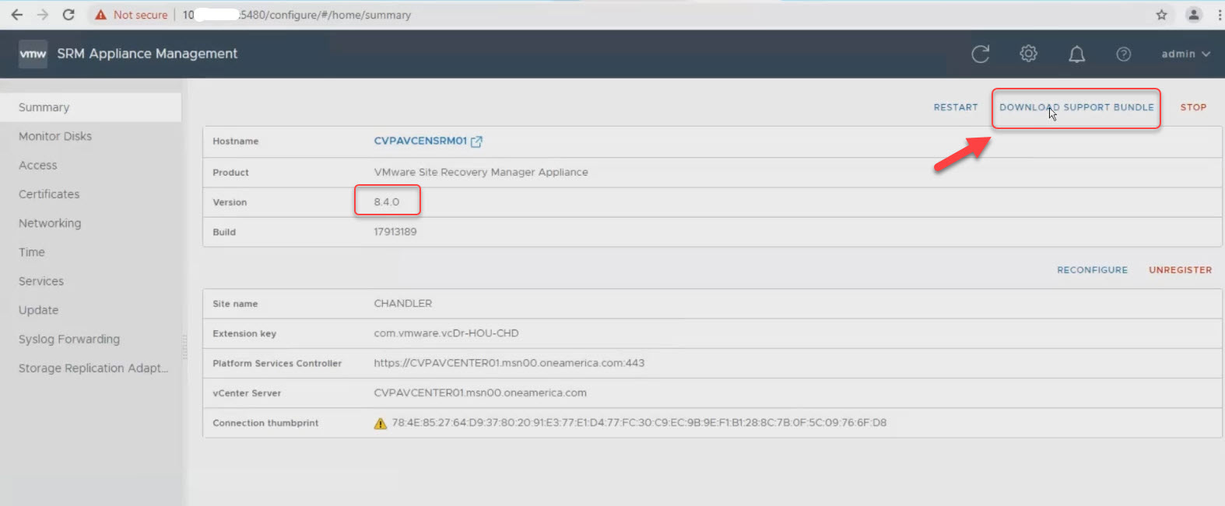Click vCenter Server value CVPAVCENTER01.msn00.oneamerica.com
1225x506 pixels.
(480, 393)
